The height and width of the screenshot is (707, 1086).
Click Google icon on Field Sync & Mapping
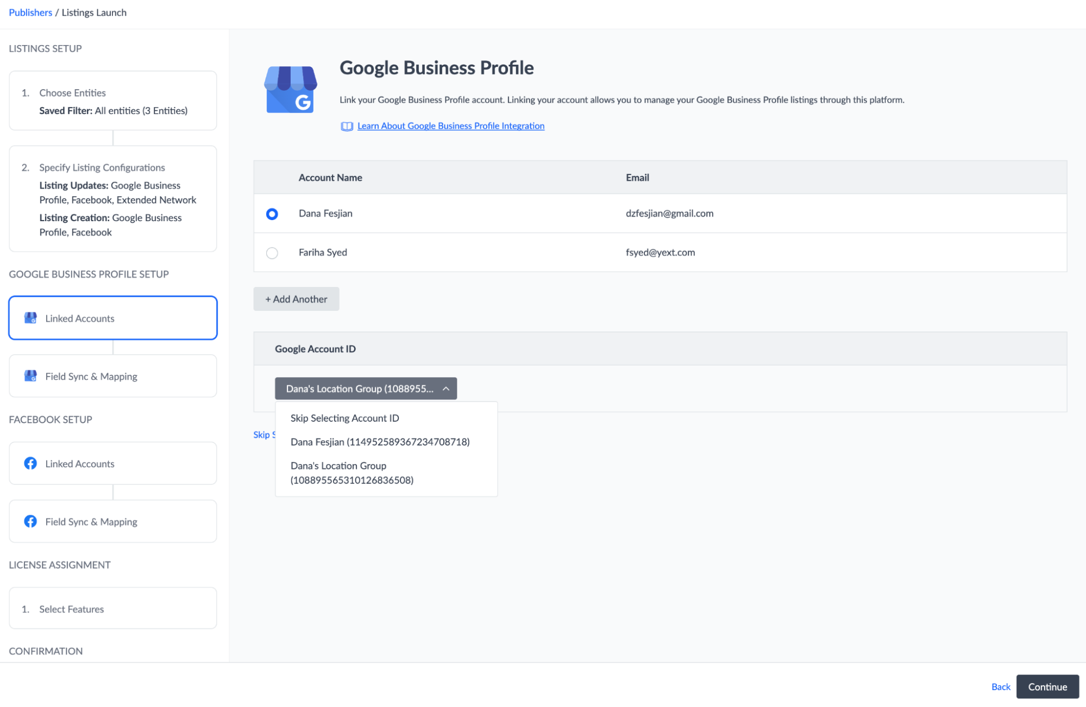pos(30,376)
